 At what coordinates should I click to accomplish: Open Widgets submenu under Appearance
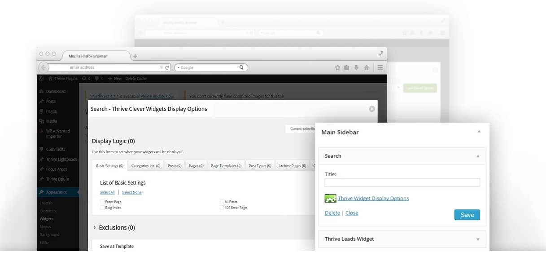coord(47,219)
